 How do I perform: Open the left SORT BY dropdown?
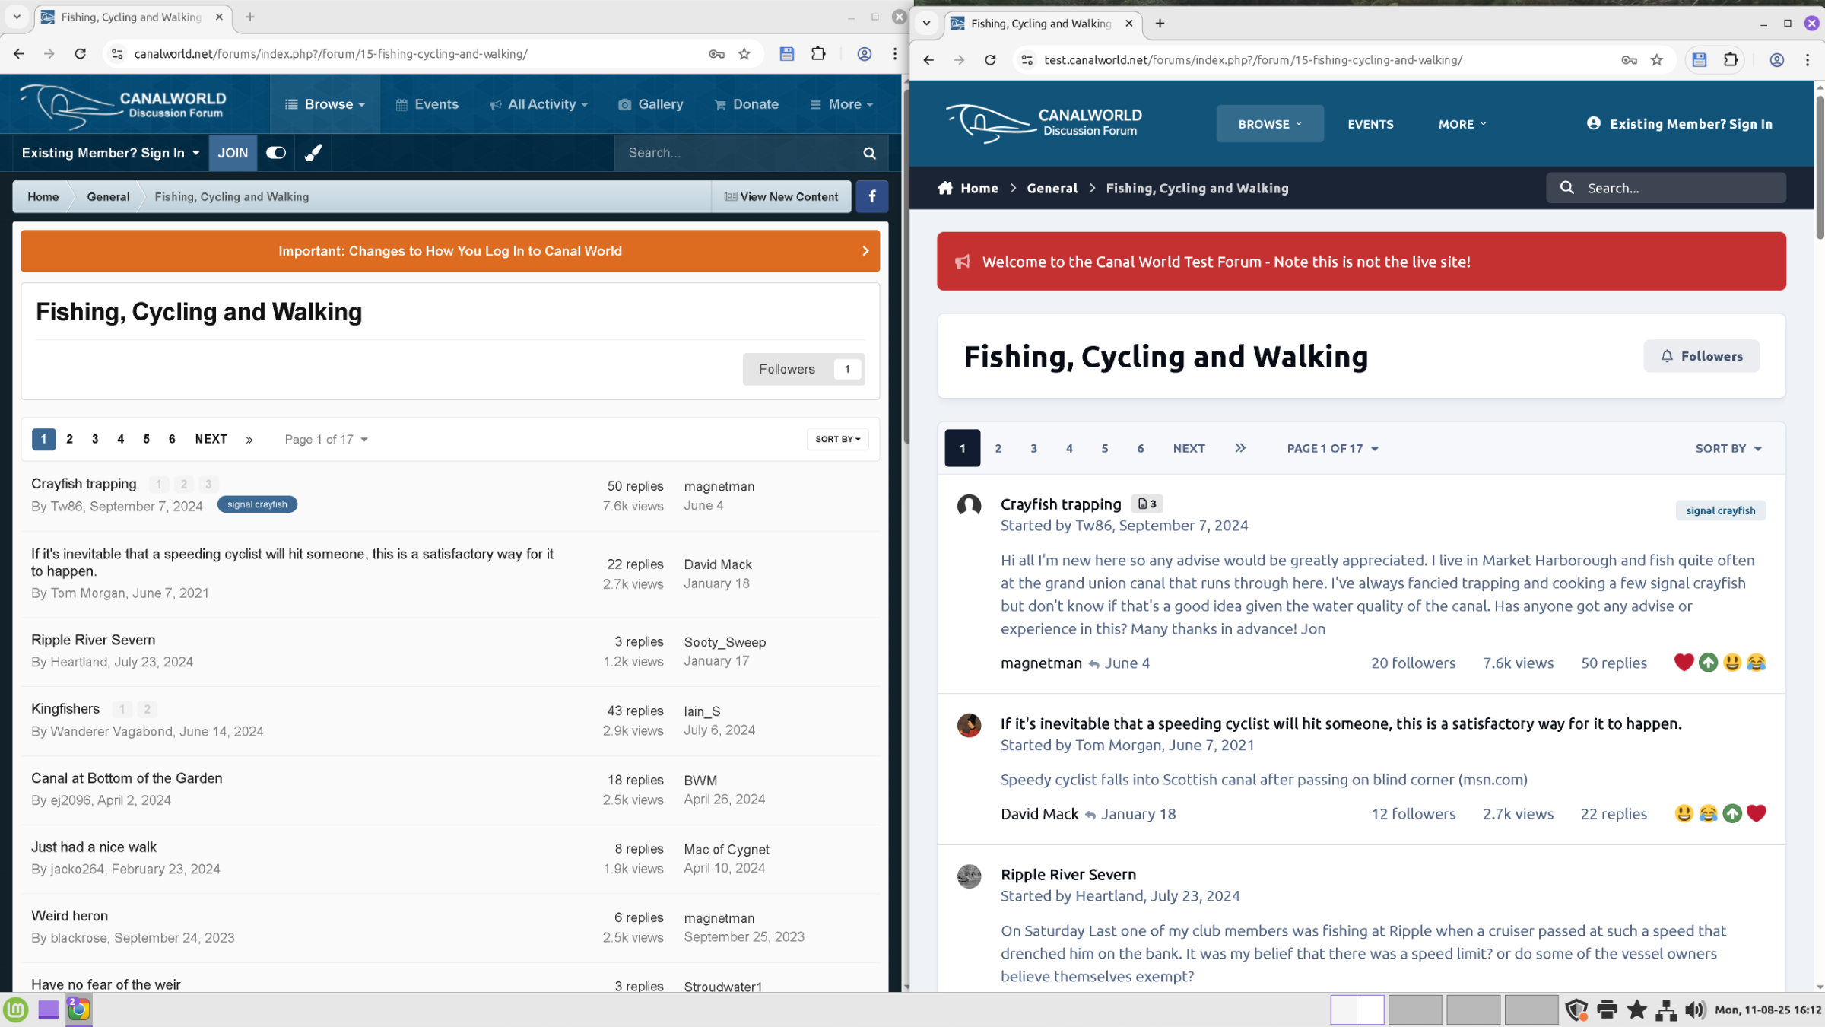point(837,439)
